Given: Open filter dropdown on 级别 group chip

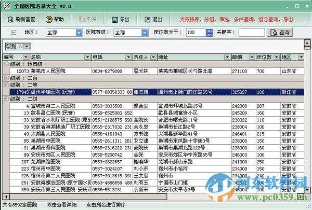Looking at the screenshot, I should [x=27, y=47].
